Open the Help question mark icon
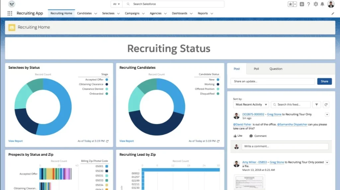 click(x=308, y=4)
